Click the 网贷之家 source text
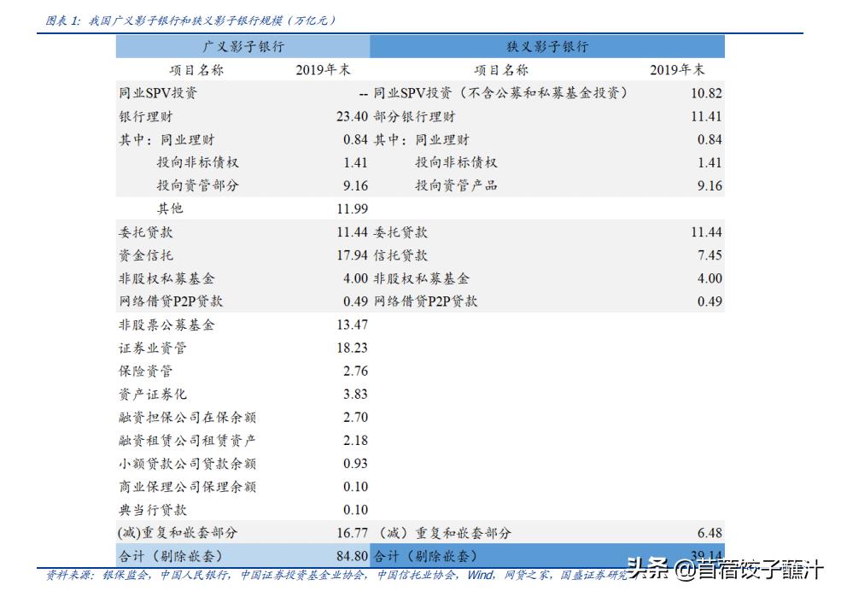The image size is (841, 597). 529,577
